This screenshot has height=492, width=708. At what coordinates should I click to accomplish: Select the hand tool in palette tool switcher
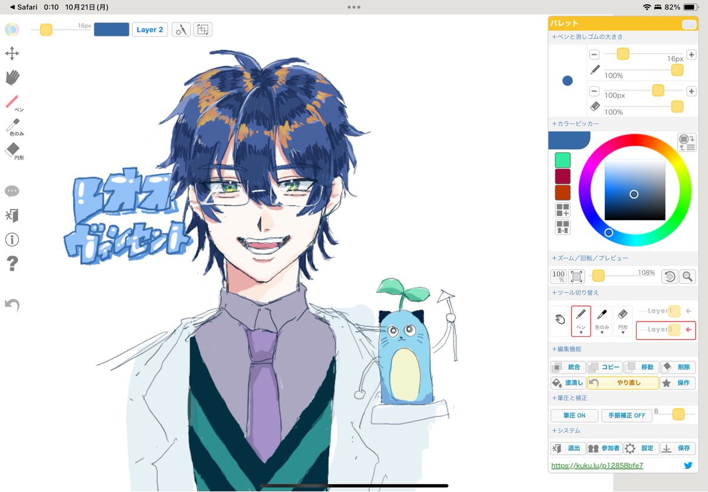pyautogui.click(x=560, y=320)
